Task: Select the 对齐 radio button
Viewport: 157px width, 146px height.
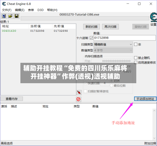Action: [x=111, y=81]
